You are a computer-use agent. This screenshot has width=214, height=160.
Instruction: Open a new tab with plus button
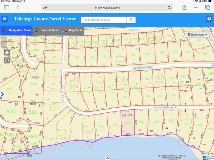(x=196, y=8)
